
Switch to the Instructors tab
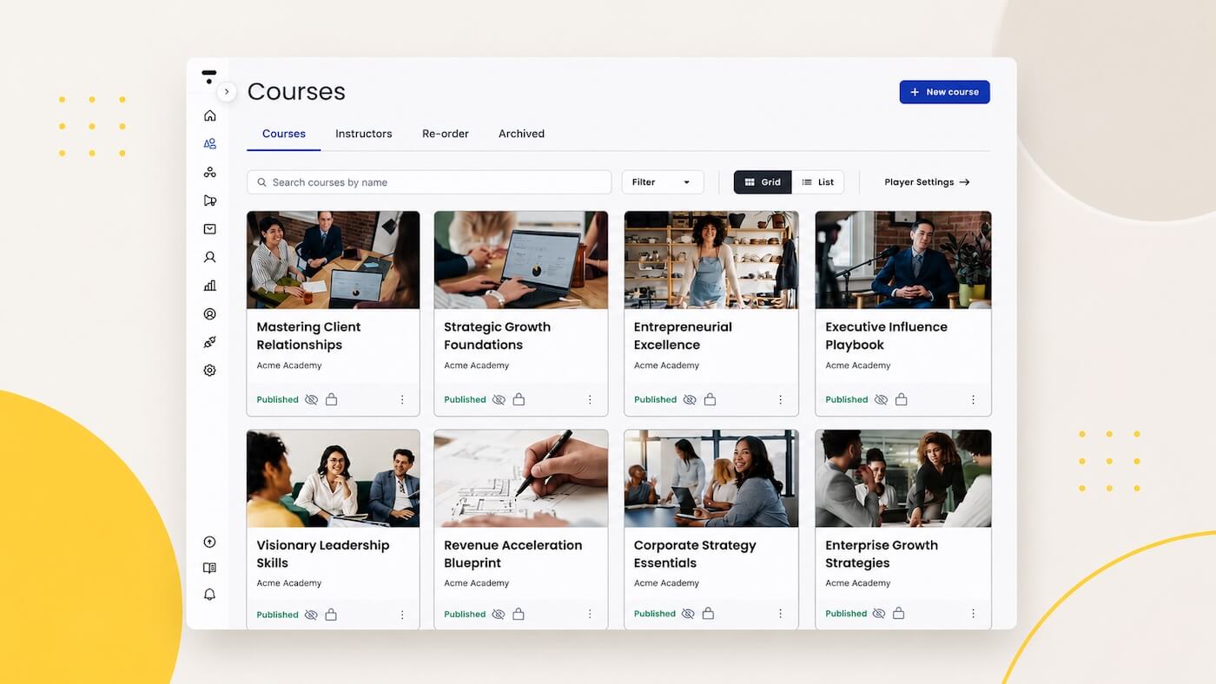pyautogui.click(x=364, y=134)
